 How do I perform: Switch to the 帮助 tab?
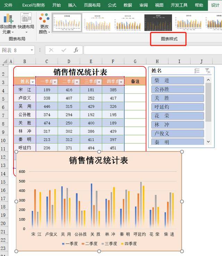click(199, 5)
